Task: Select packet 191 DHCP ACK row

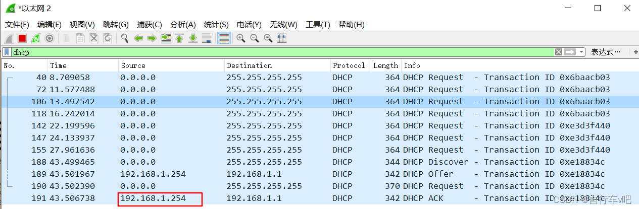Action: click(320, 198)
